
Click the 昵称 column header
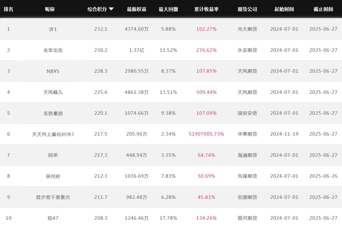click(50, 9)
